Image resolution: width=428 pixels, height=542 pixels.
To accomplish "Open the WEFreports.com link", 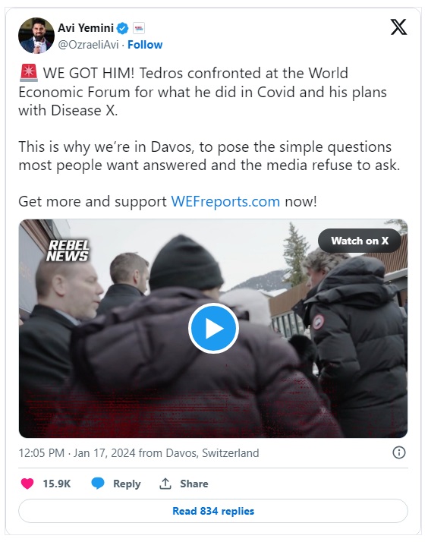I will (x=225, y=201).
